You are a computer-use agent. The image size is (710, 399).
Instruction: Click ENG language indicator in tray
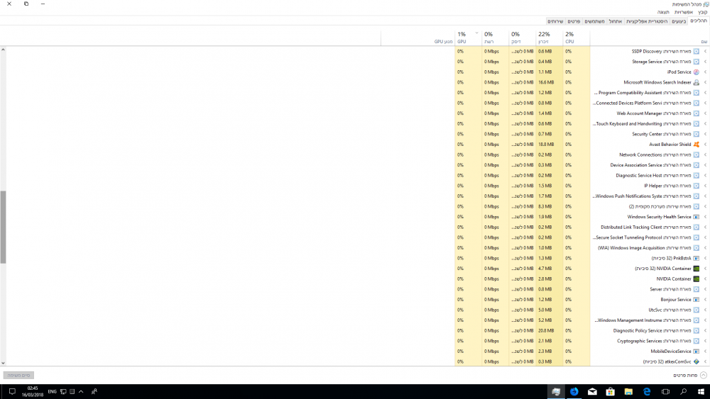pyautogui.click(x=52, y=391)
